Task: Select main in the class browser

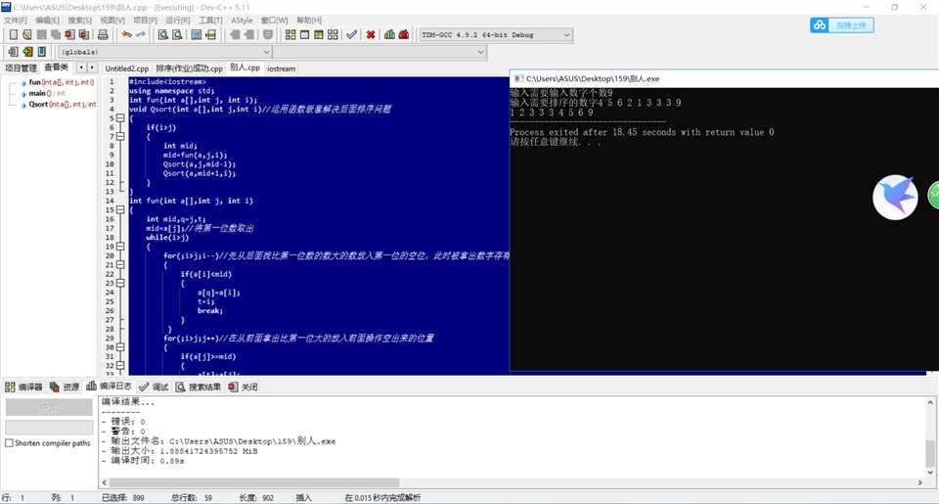Action: 42,93
